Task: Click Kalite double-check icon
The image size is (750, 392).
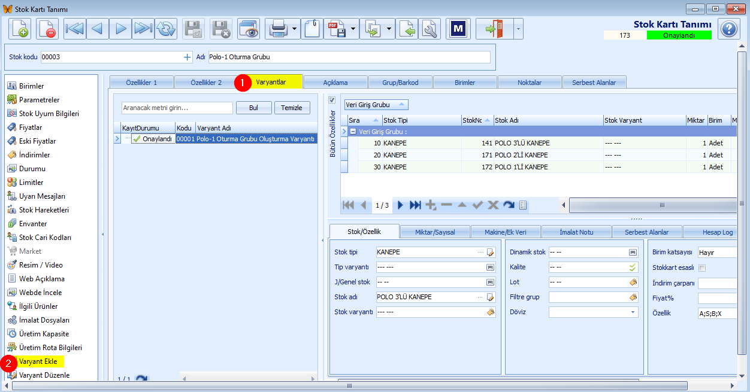Action: 633,267
